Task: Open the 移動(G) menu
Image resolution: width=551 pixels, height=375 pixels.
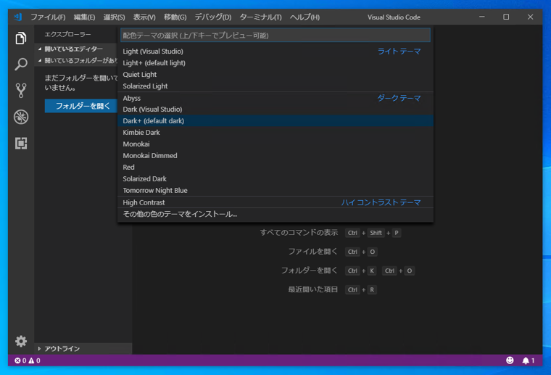Action: (175, 17)
